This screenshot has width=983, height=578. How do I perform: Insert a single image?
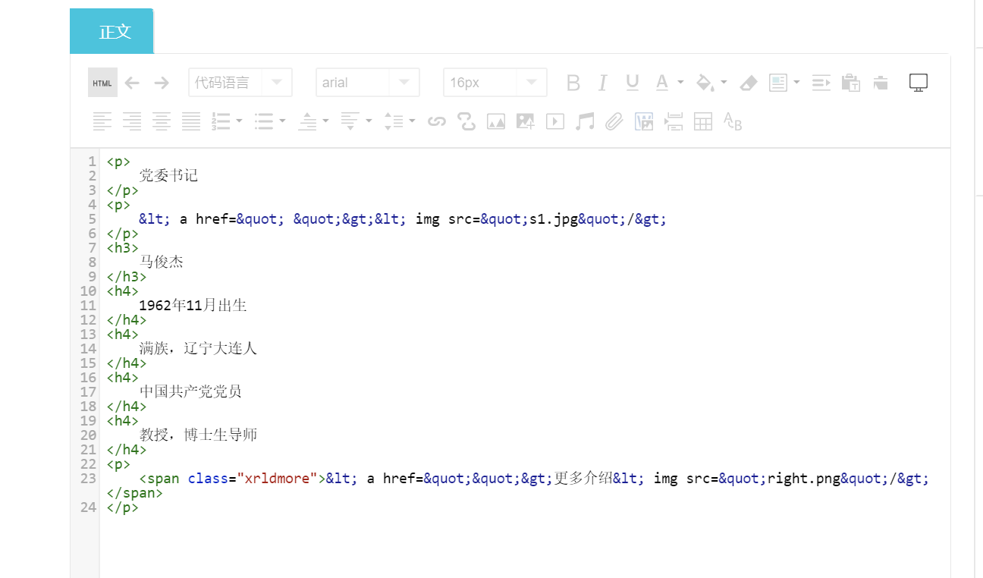pyautogui.click(x=496, y=121)
